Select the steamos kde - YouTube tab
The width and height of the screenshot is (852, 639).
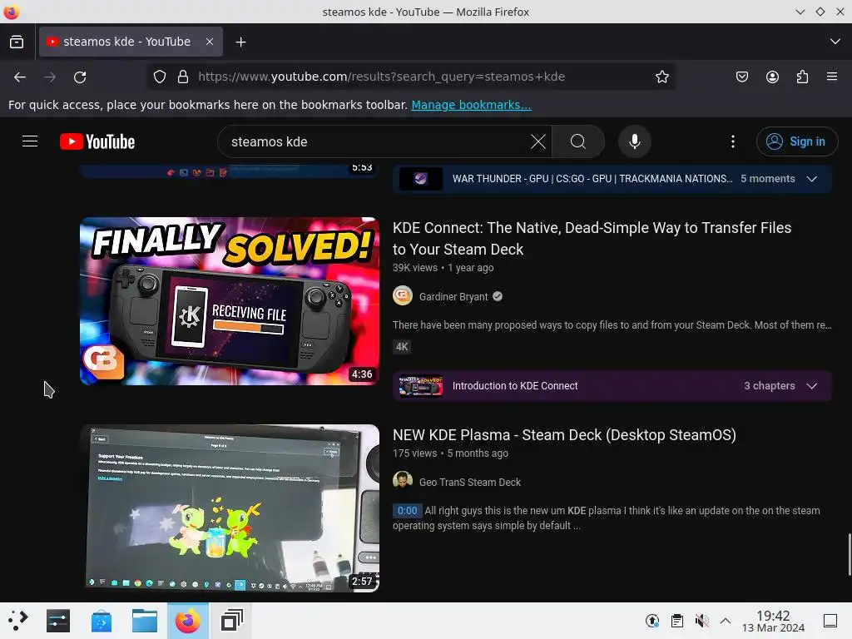[131, 42]
